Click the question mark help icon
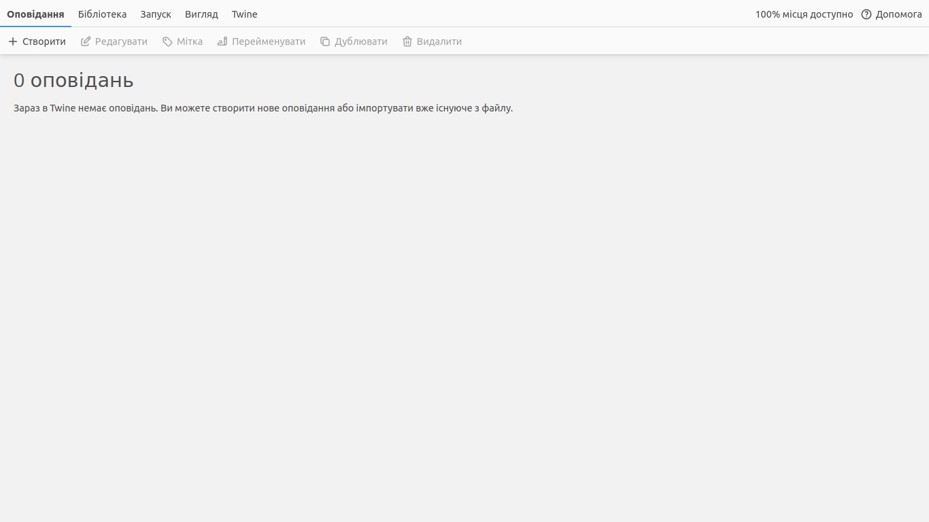The width and height of the screenshot is (929, 522). tap(866, 14)
